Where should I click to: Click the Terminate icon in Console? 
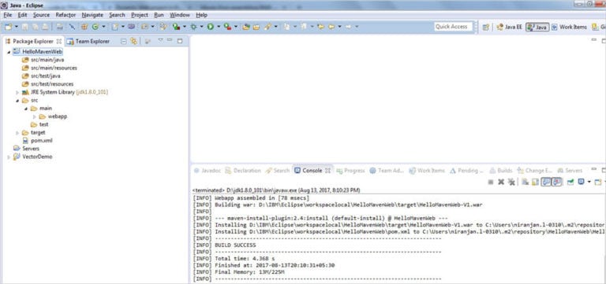(491, 182)
